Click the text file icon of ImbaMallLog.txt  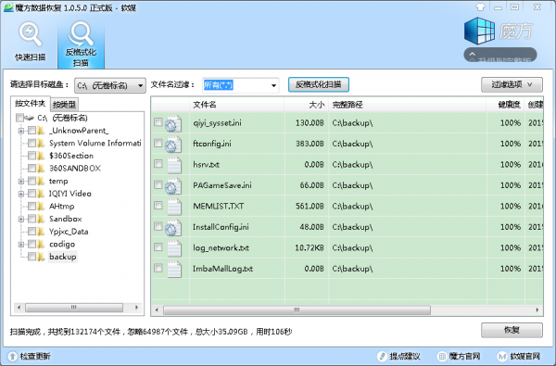click(174, 270)
